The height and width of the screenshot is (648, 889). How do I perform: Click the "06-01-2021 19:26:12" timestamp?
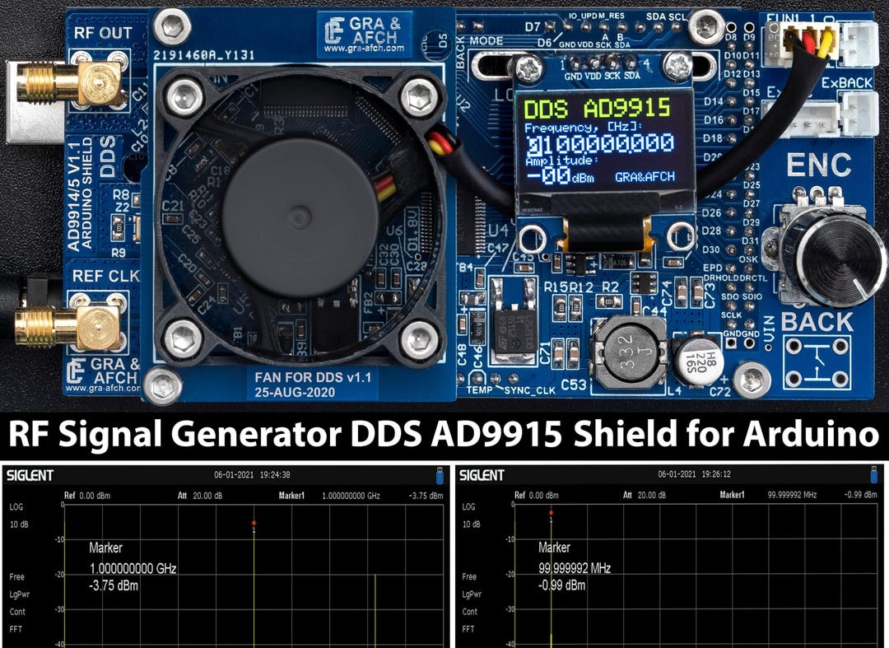[x=694, y=474]
